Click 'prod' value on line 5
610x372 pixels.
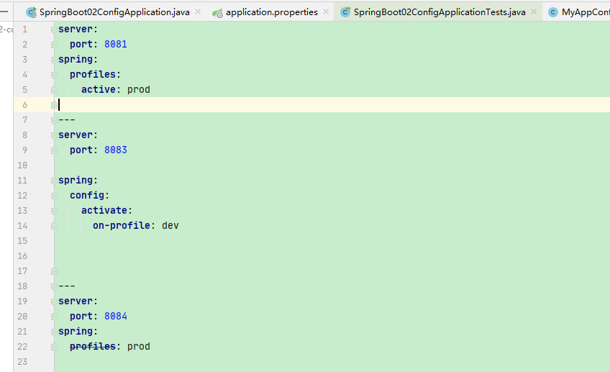pyautogui.click(x=139, y=90)
